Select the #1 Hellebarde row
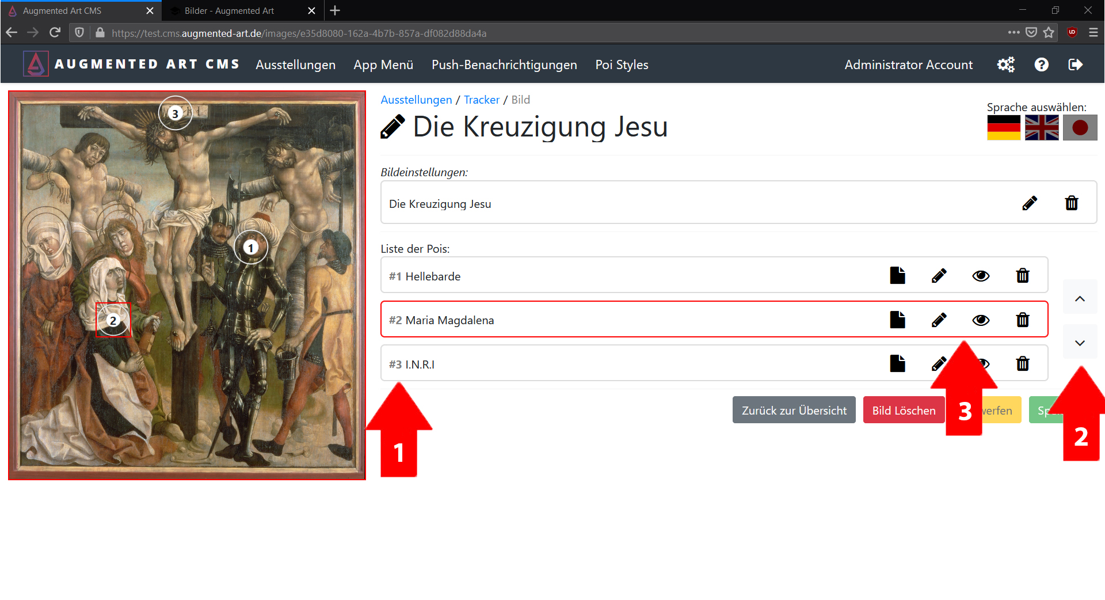This screenshot has width=1105, height=600. point(714,275)
